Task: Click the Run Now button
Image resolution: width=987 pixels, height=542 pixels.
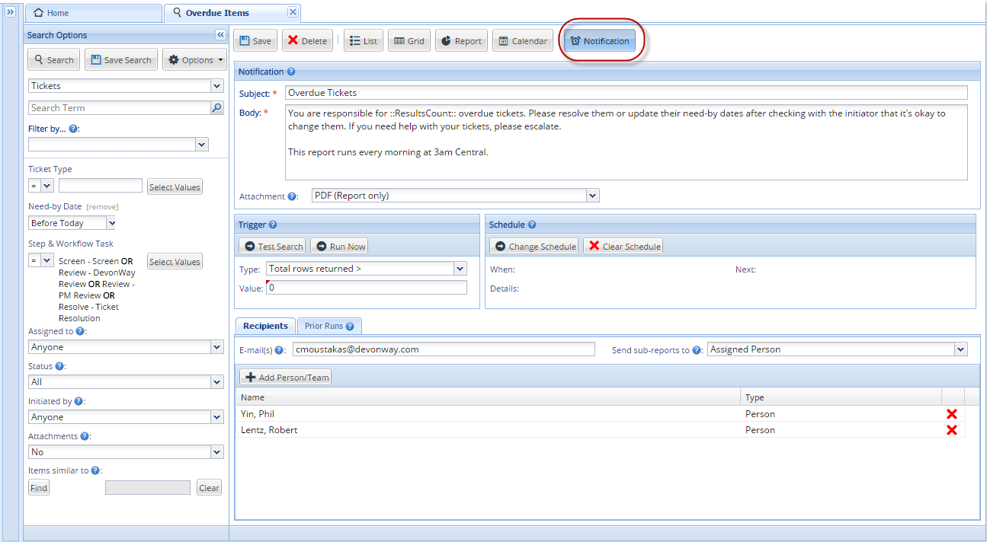Action: click(340, 247)
